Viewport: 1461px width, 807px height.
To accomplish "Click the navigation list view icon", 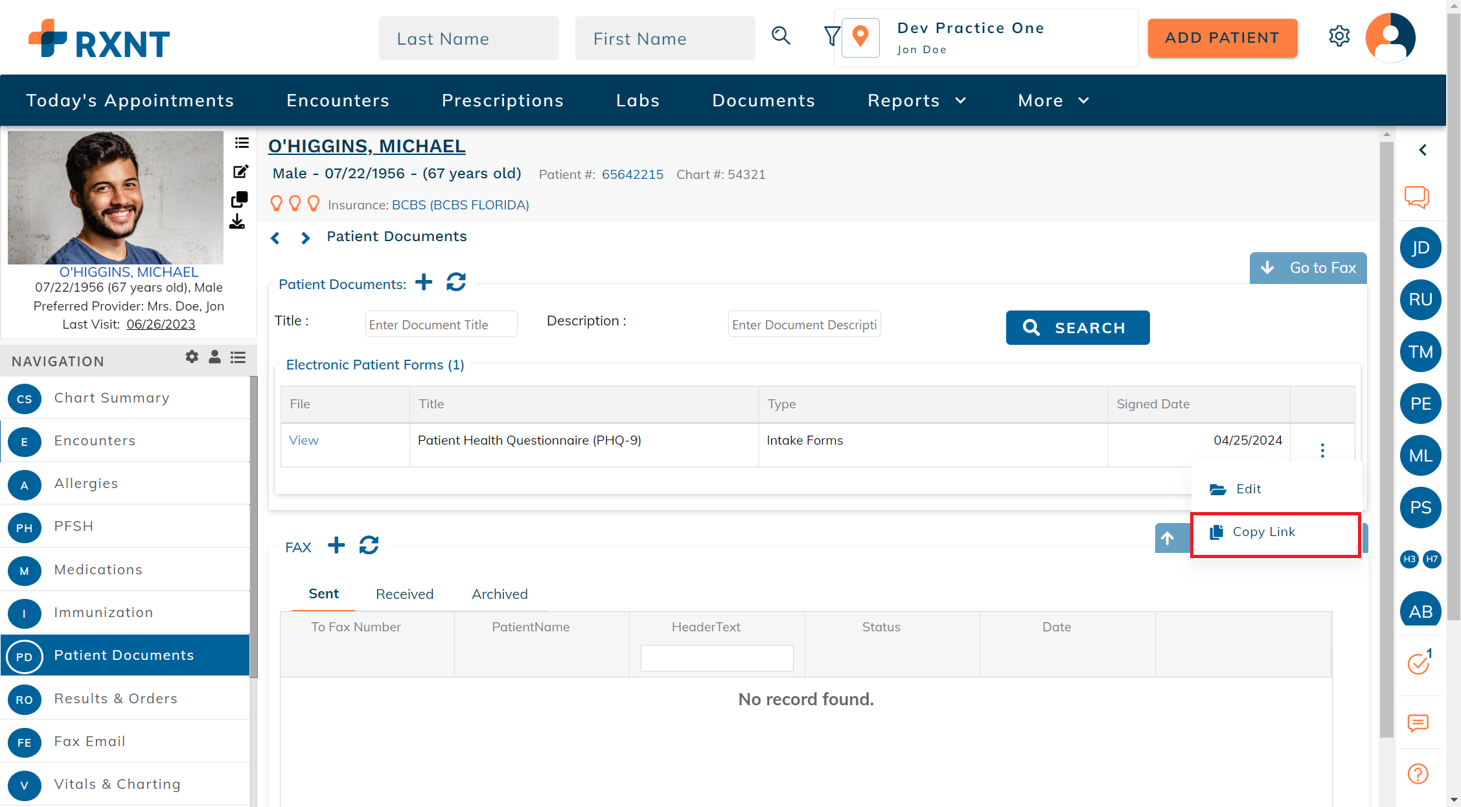I will click(x=238, y=357).
